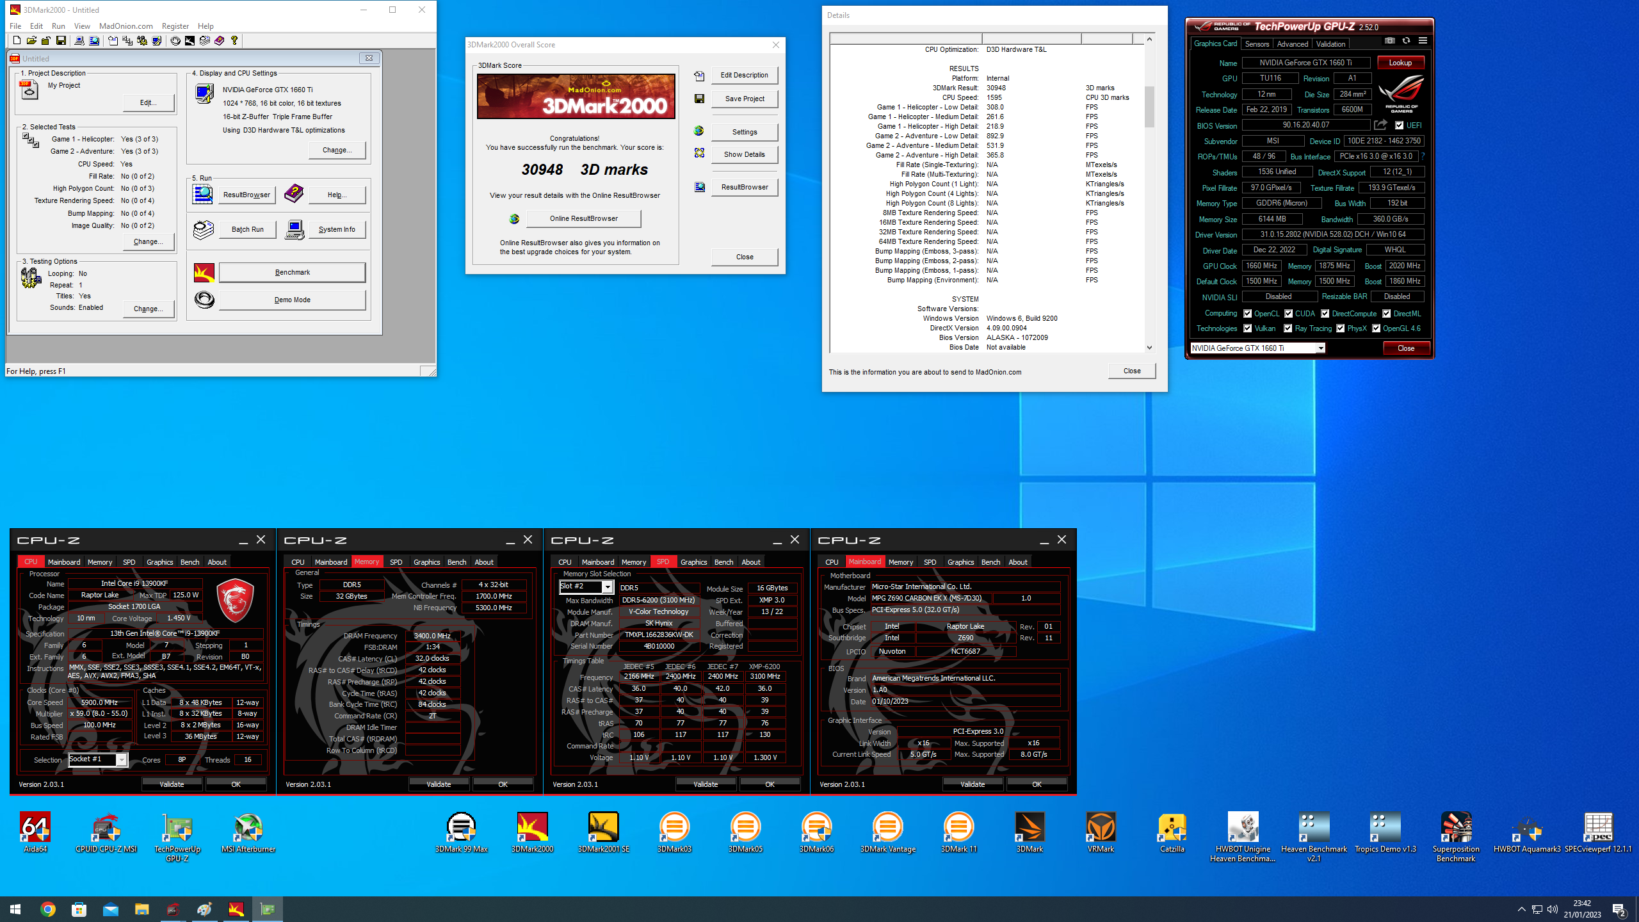The height and width of the screenshot is (922, 1639).
Task: Click Bus Interface question mark in GPU-Z
Action: pyautogui.click(x=1423, y=156)
